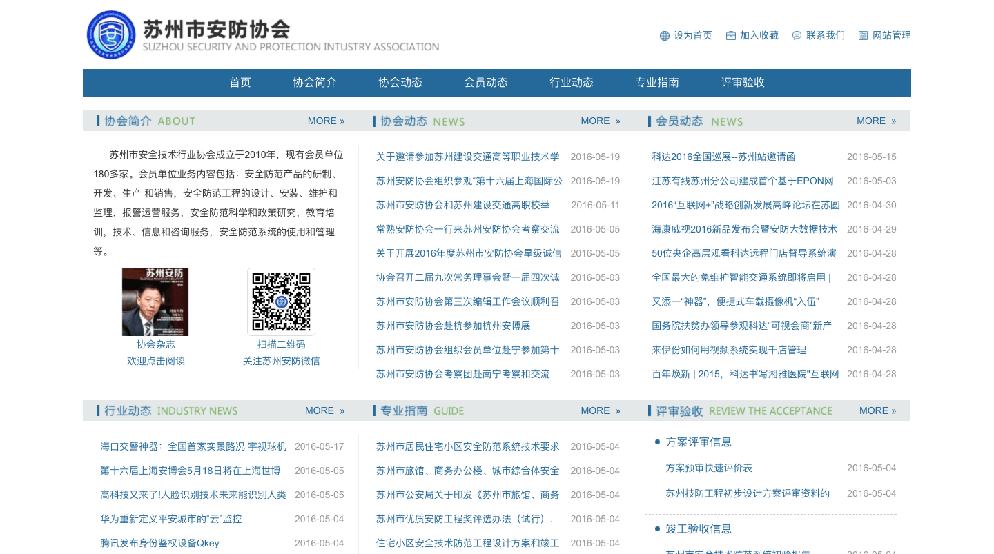
Task: Read the 海口交警神器 industry news article
Action: 193,447
